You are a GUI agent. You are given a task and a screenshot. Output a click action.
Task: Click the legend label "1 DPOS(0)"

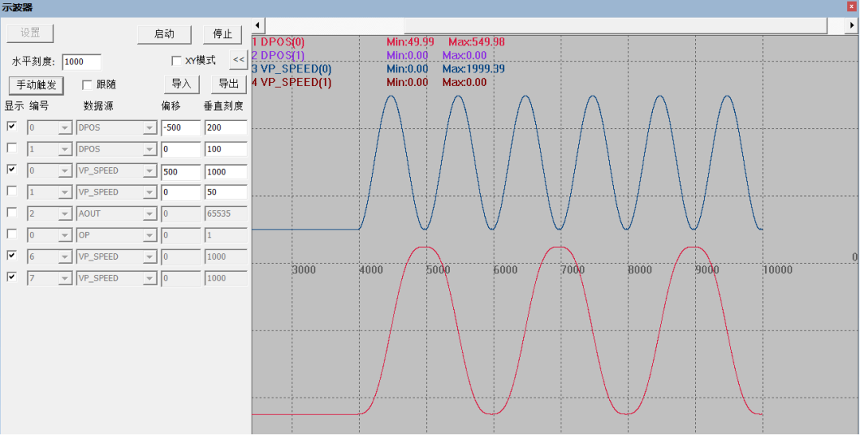(278, 42)
